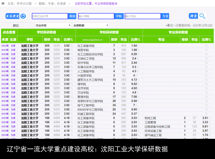Click the home icon in breadcrumb
Image resolution: width=215 pixels, height=159 pixels.
coord(3,3)
